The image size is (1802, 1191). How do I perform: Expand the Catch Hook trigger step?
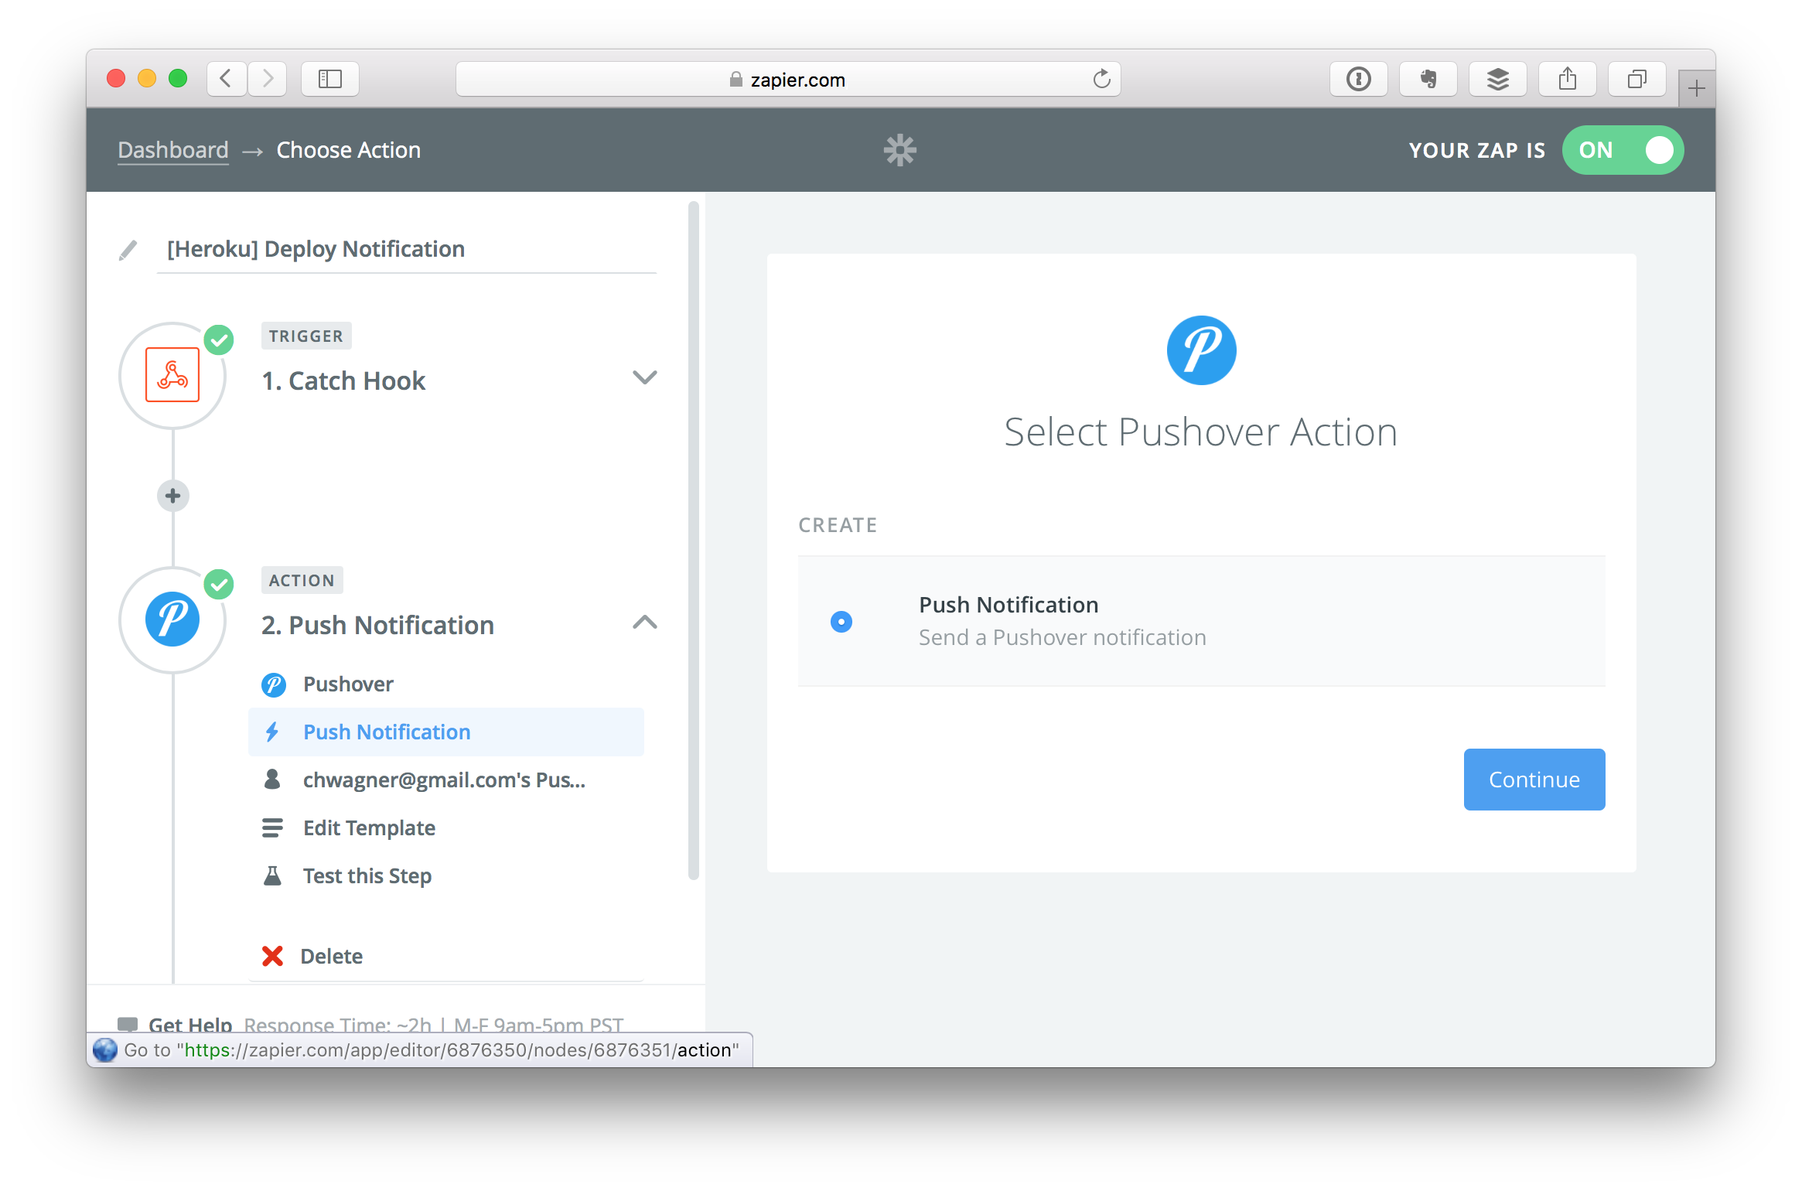tap(644, 377)
